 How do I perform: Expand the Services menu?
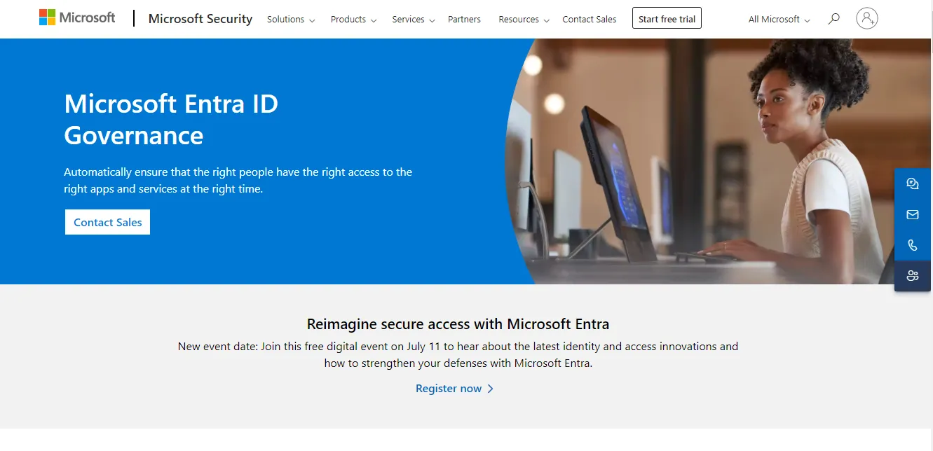[414, 20]
